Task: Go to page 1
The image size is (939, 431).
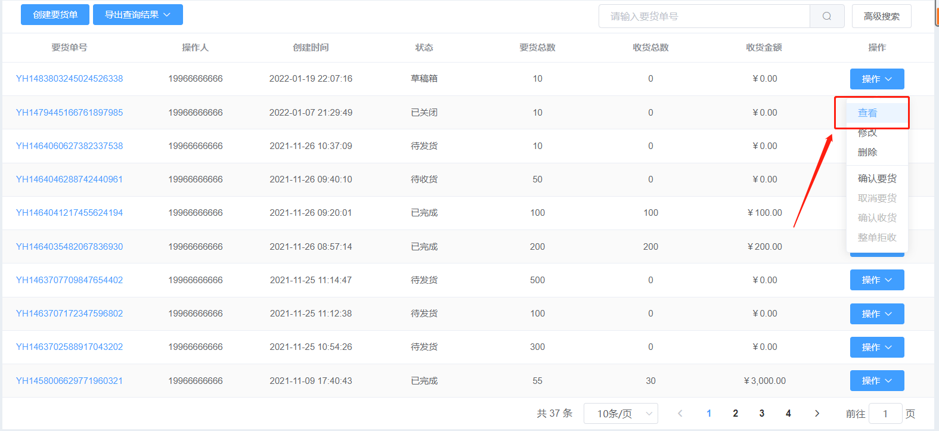Action: [x=709, y=413]
